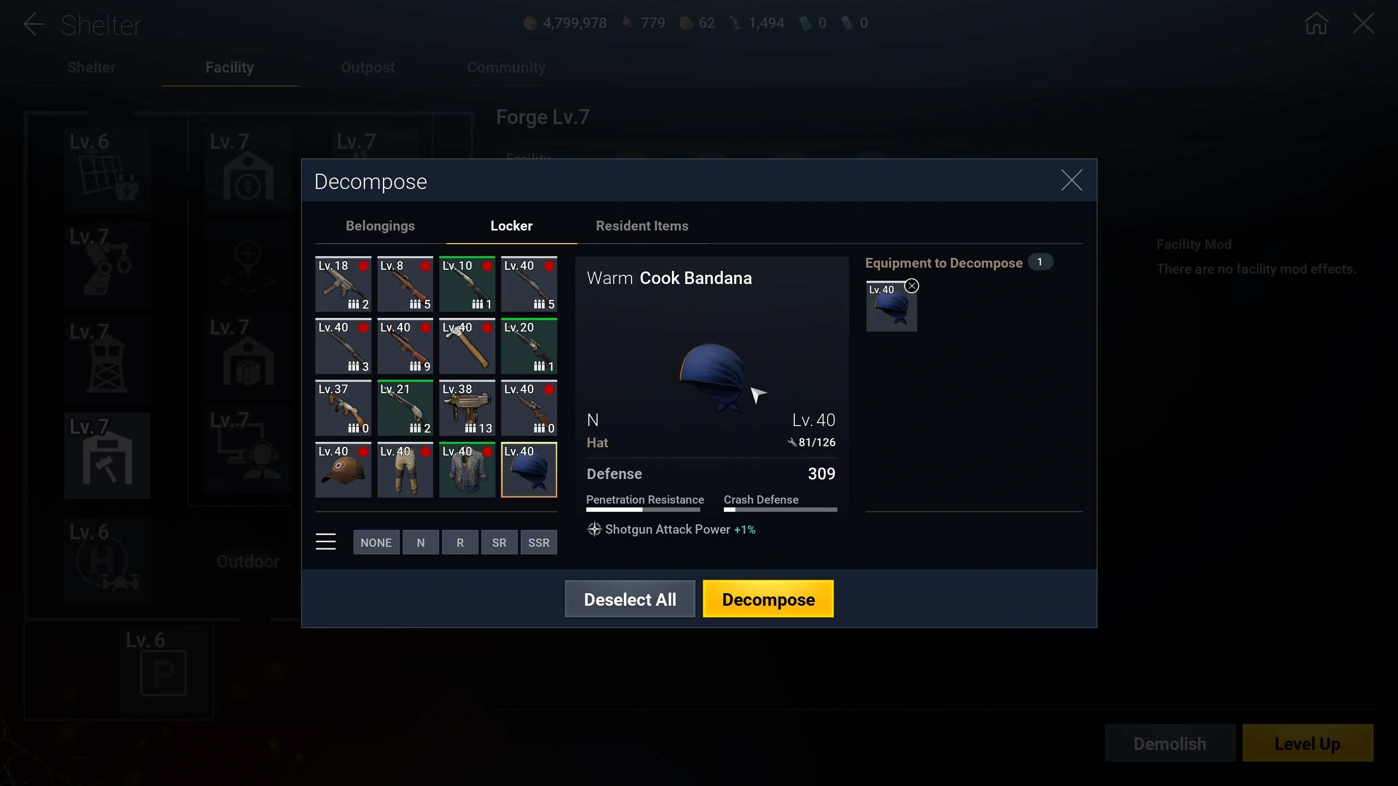Select the Lv.38 Uzi weapon item
The height and width of the screenshot is (786, 1398).
[467, 408]
